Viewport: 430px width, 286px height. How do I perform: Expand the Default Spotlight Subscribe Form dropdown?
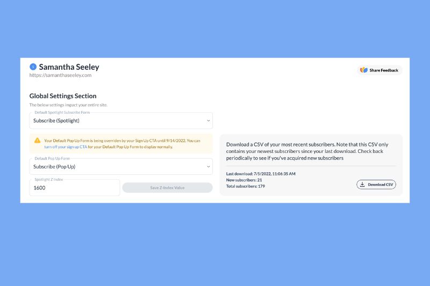point(121,120)
